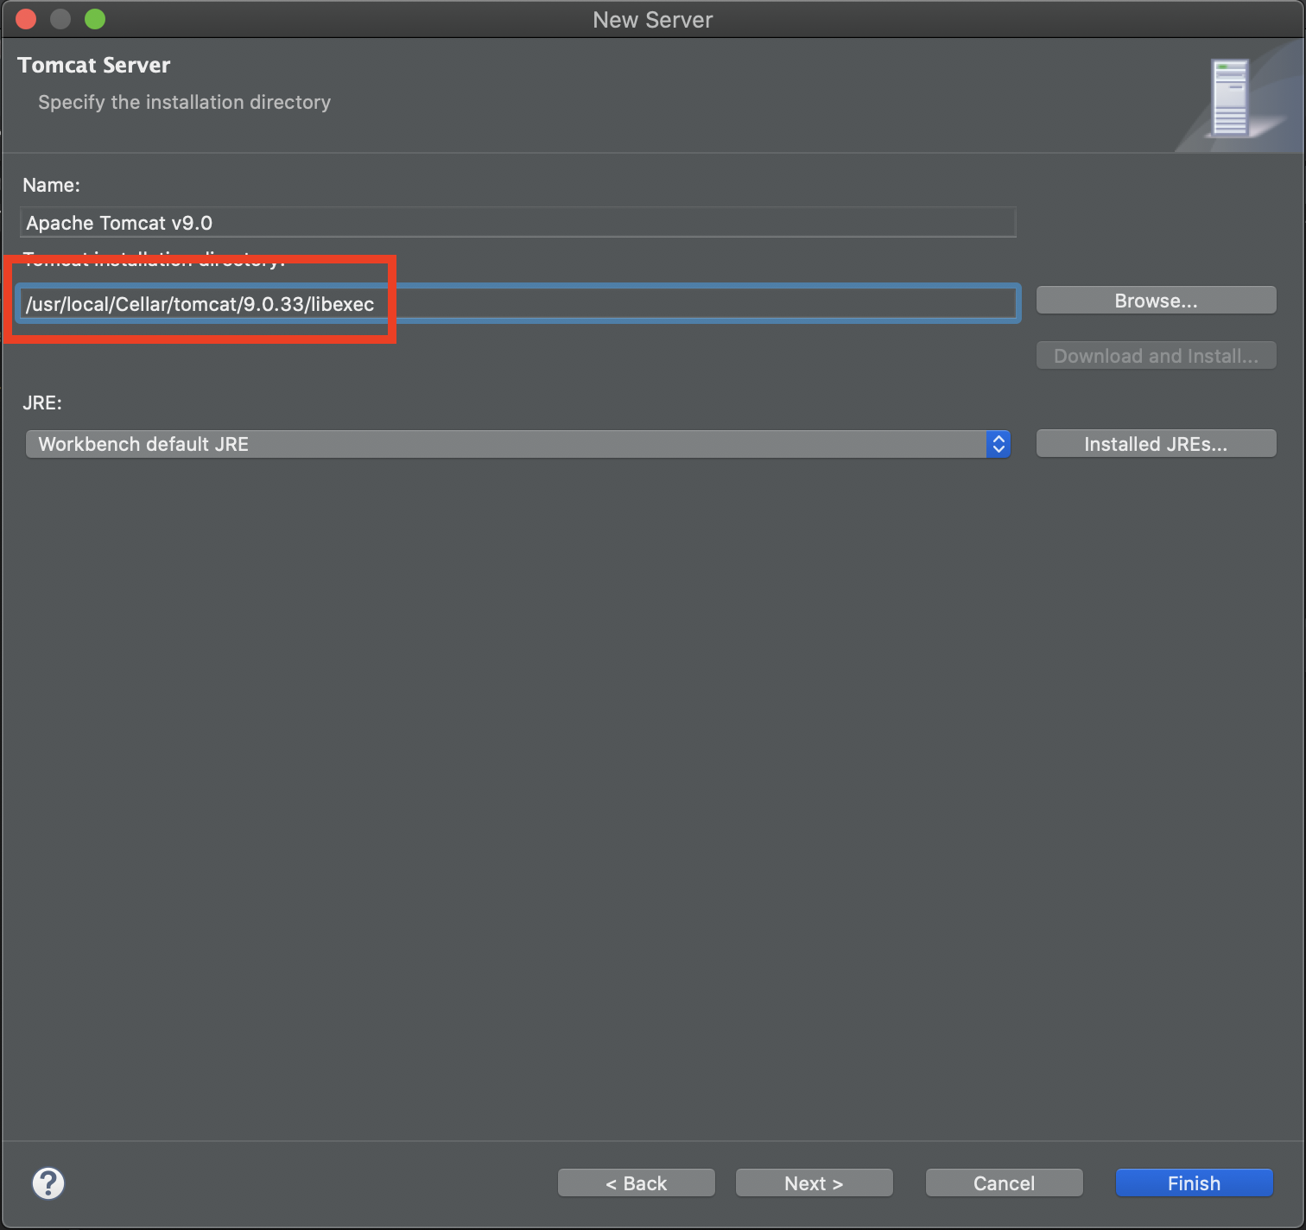Open the Browse... directory chooser
The image size is (1306, 1230).
click(1156, 301)
